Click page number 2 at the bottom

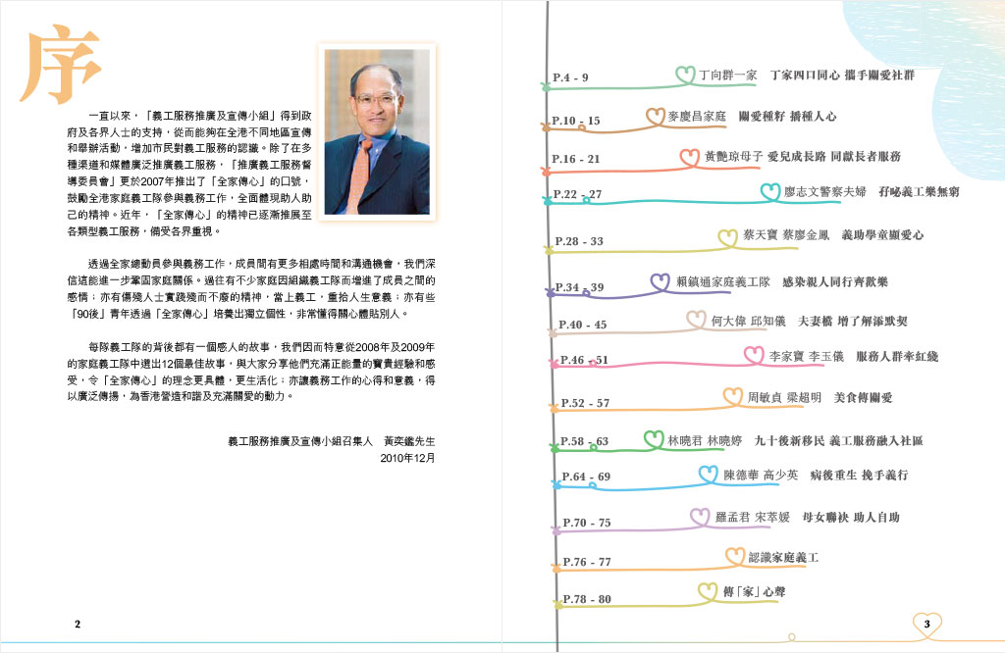coord(78,624)
